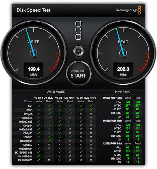Click NTSC row label in Will it Work table
This screenshot has height=169, width=157.
point(29,110)
